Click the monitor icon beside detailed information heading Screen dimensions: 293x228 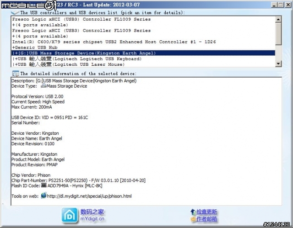tap(15, 74)
